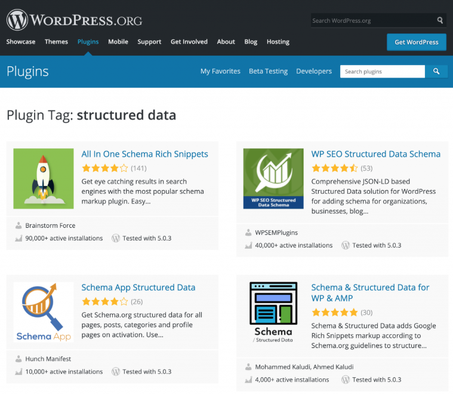Click the five-star rating of WP & AMP plugin
Screen dimensions: 453x394
click(x=335, y=312)
